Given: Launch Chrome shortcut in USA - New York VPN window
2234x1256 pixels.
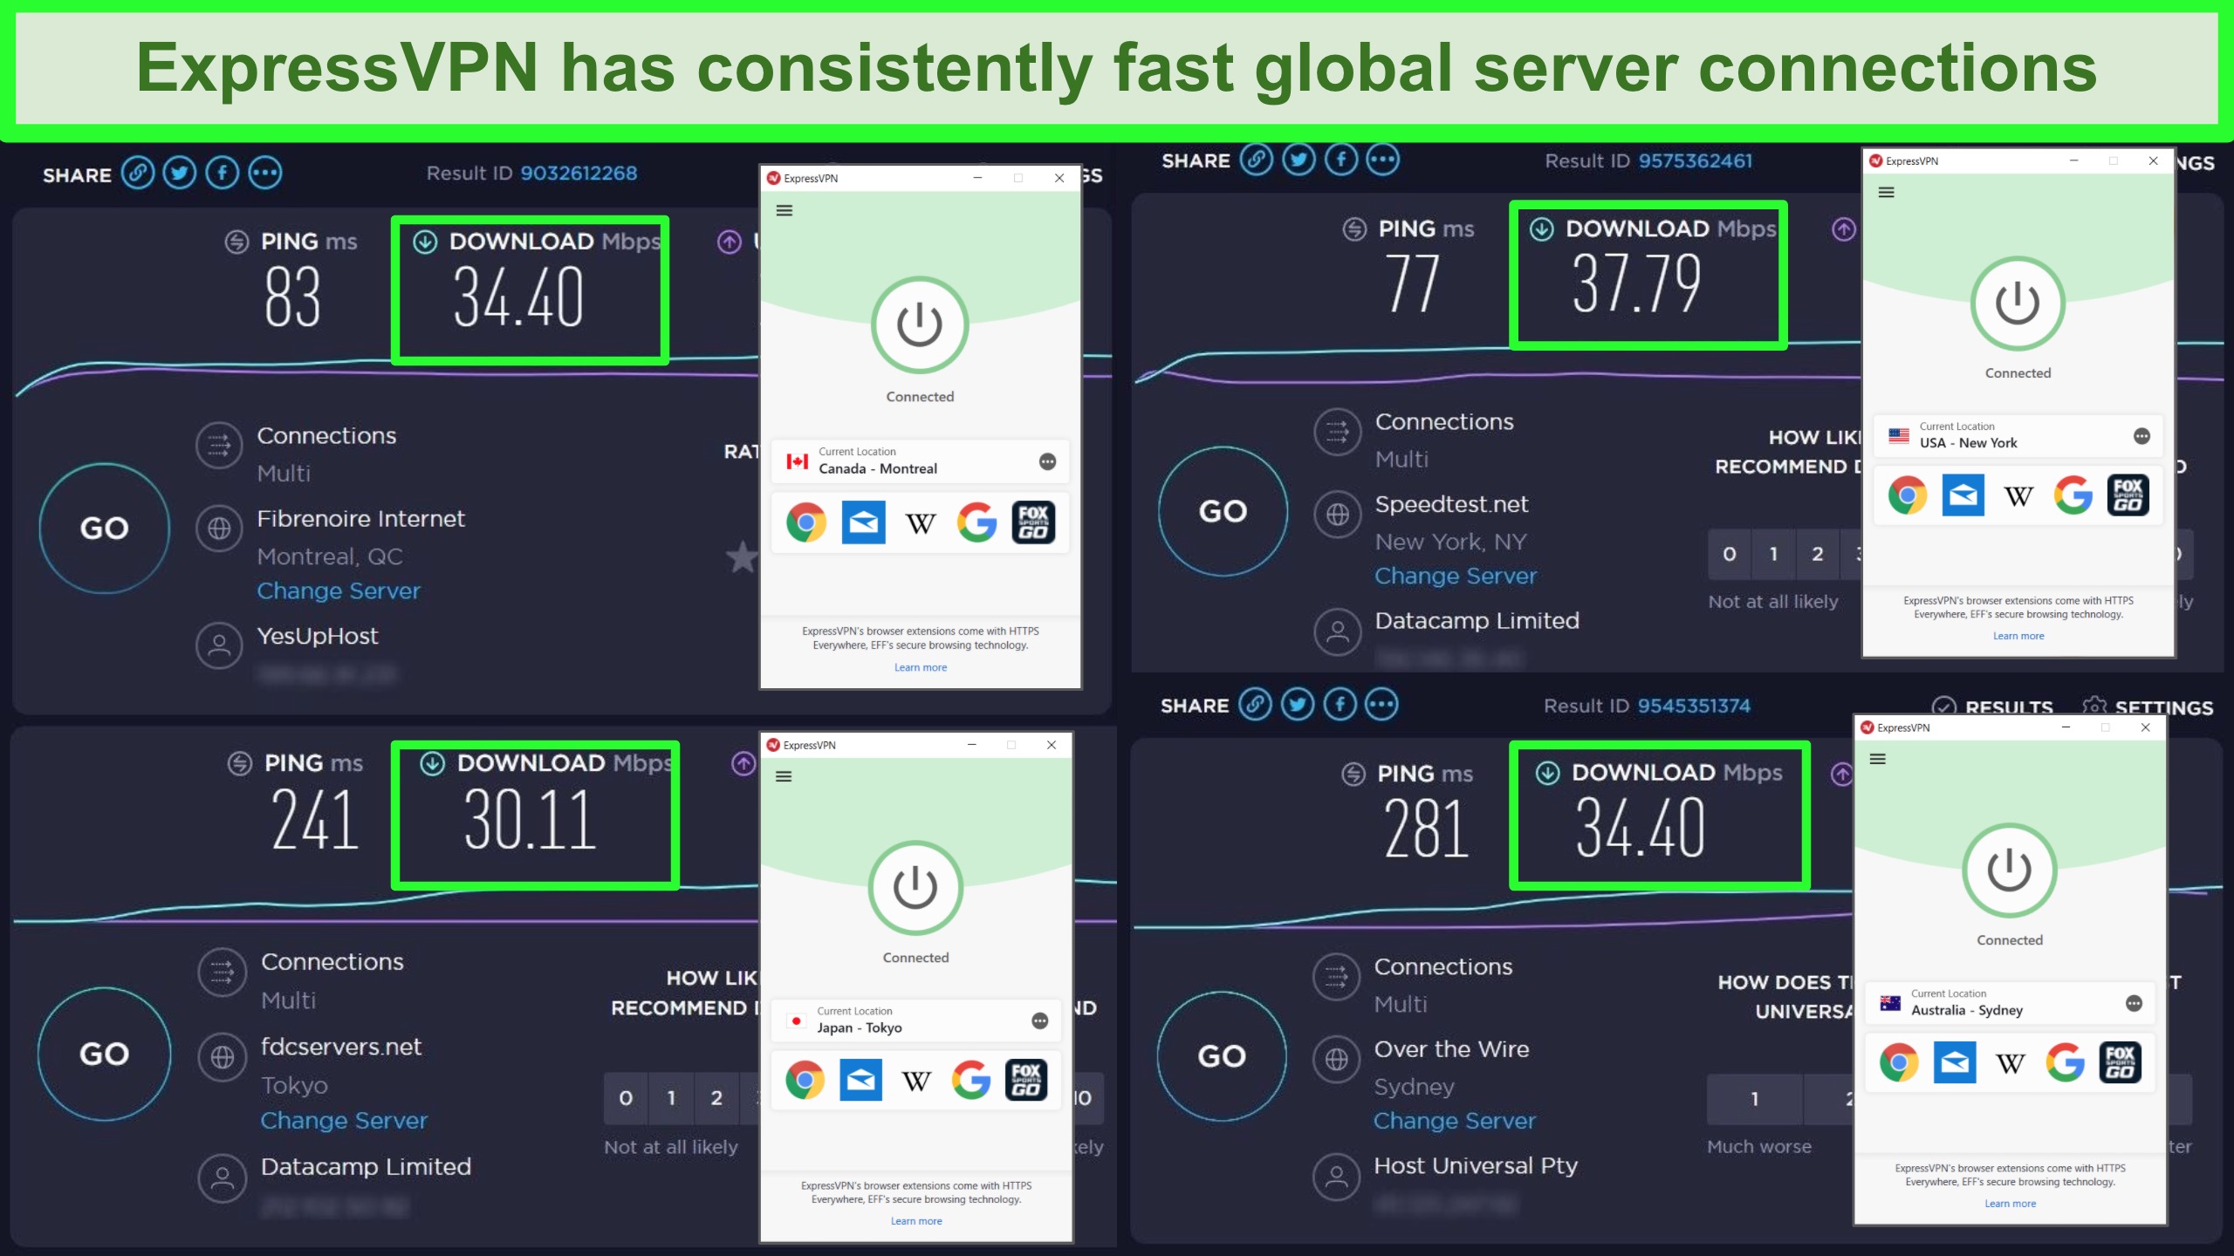Looking at the screenshot, I should coord(1908,495).
